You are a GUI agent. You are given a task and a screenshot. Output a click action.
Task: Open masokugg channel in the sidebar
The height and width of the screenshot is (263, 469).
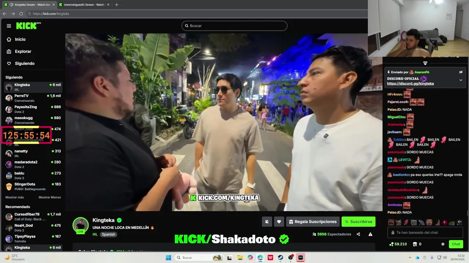click(33, 120)
